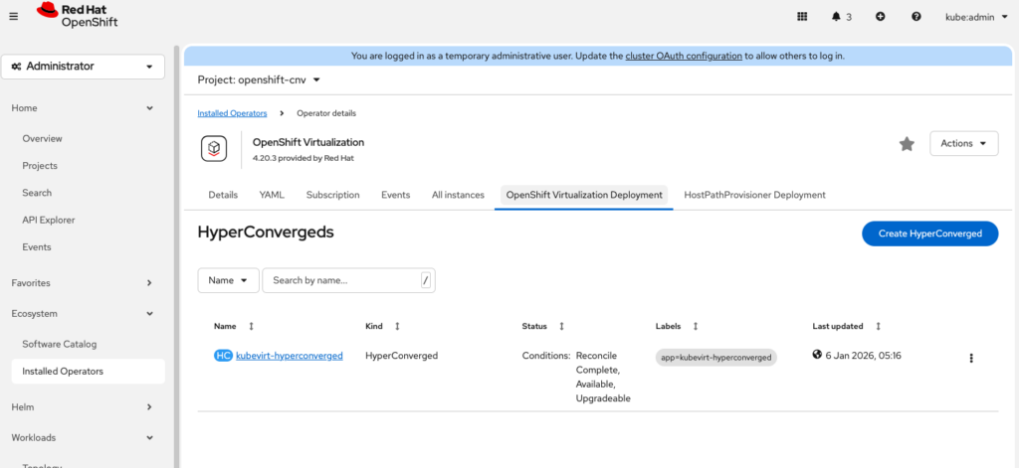
Task: Click the Create HyperConverged button
Action: pyautogui.click(x=929, y=234)
